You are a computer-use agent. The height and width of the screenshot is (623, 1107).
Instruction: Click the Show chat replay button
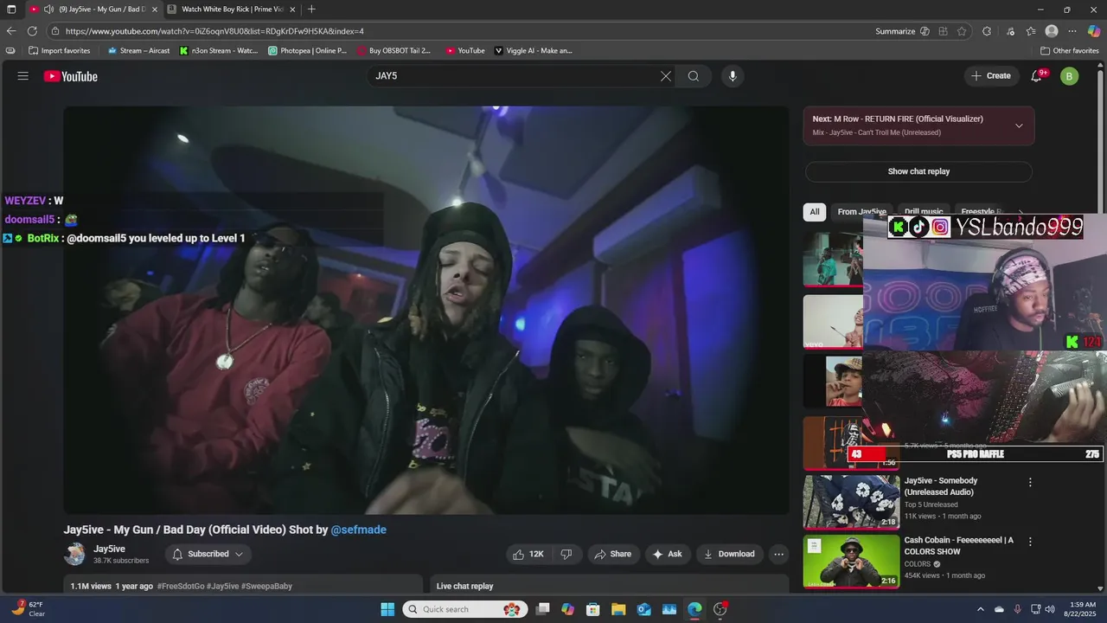(918, 171)
